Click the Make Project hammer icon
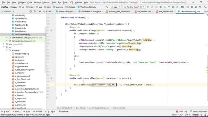This screenshot has height=117, width=208. pyautogui.click(x=107, y=7)
